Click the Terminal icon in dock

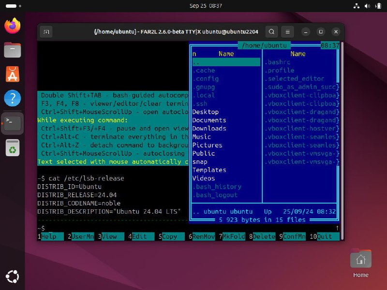[13, 123]
